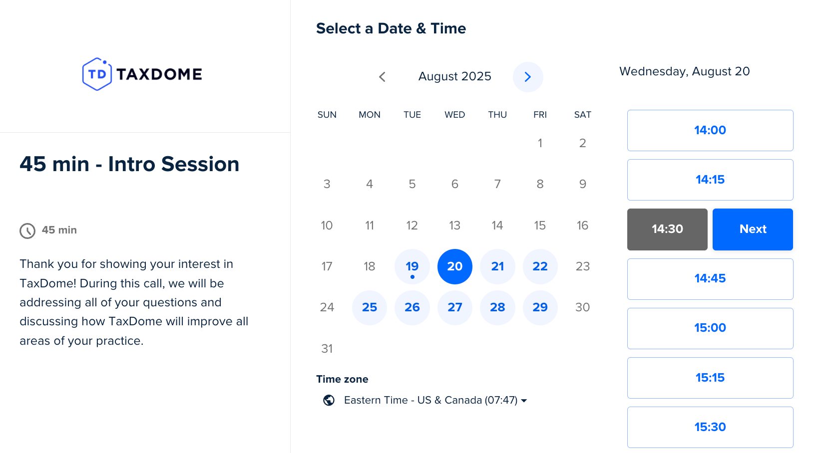Choose Friday, August 29
This screenshot has width=825, height=453.
[540, 307]
